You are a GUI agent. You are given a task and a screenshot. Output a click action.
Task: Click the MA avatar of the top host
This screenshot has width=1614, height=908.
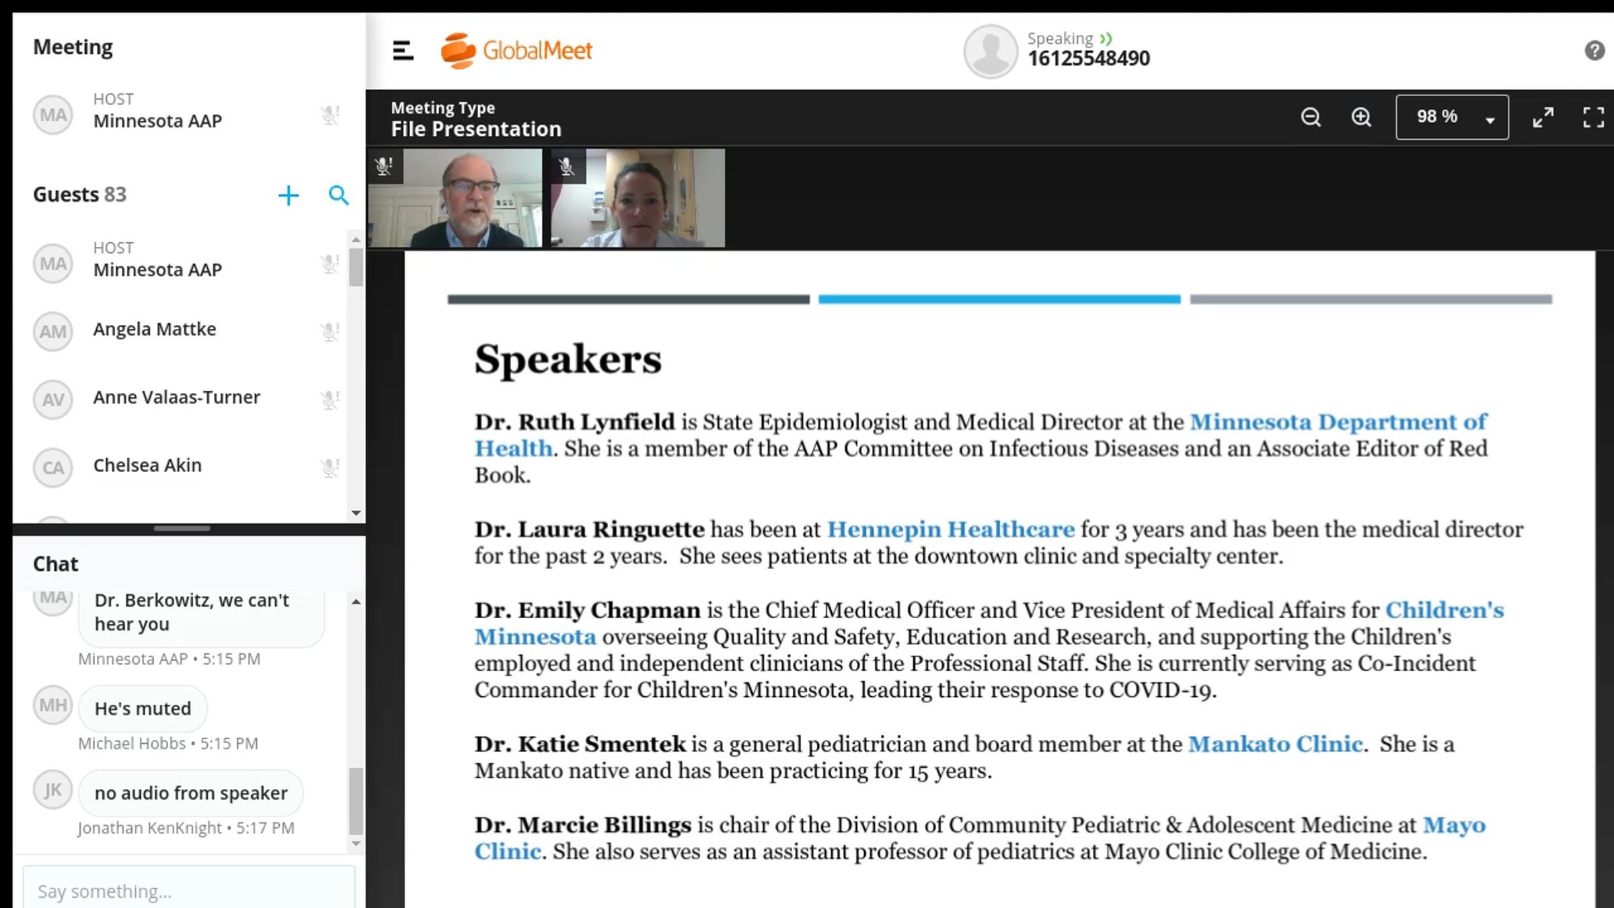click(53, 114)
